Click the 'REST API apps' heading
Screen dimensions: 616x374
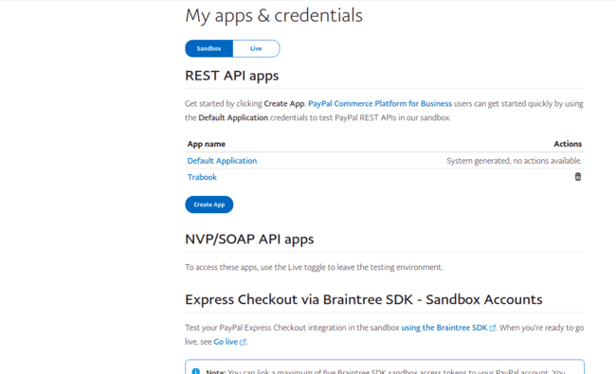[232, 76]
